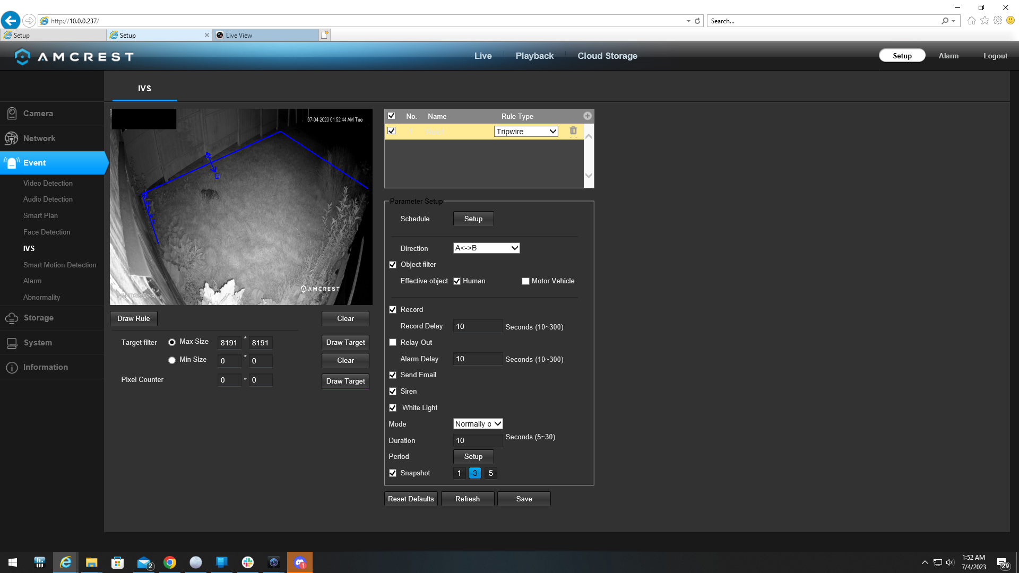Viewport: 1019px width, 573px height.
Task: Switch to the Live View browser tab
Action: (x=265, y=35)
